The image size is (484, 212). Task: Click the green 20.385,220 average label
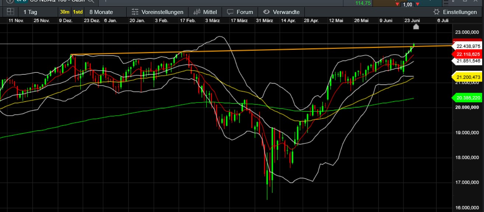[x=467, y=98]
